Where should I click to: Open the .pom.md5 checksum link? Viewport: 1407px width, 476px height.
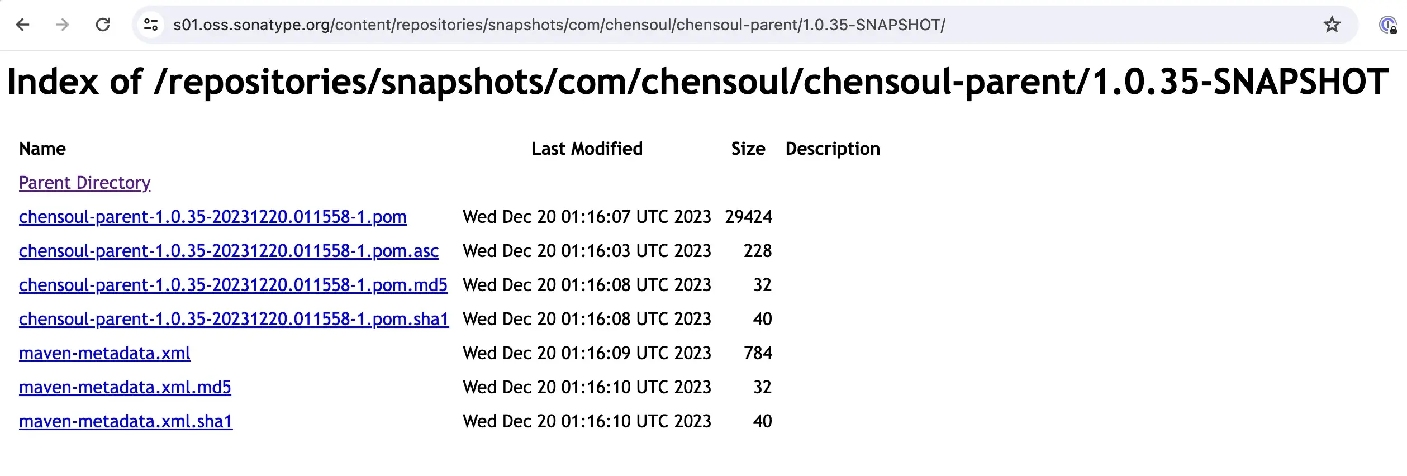pyautogui.click(x=233, y=285)
